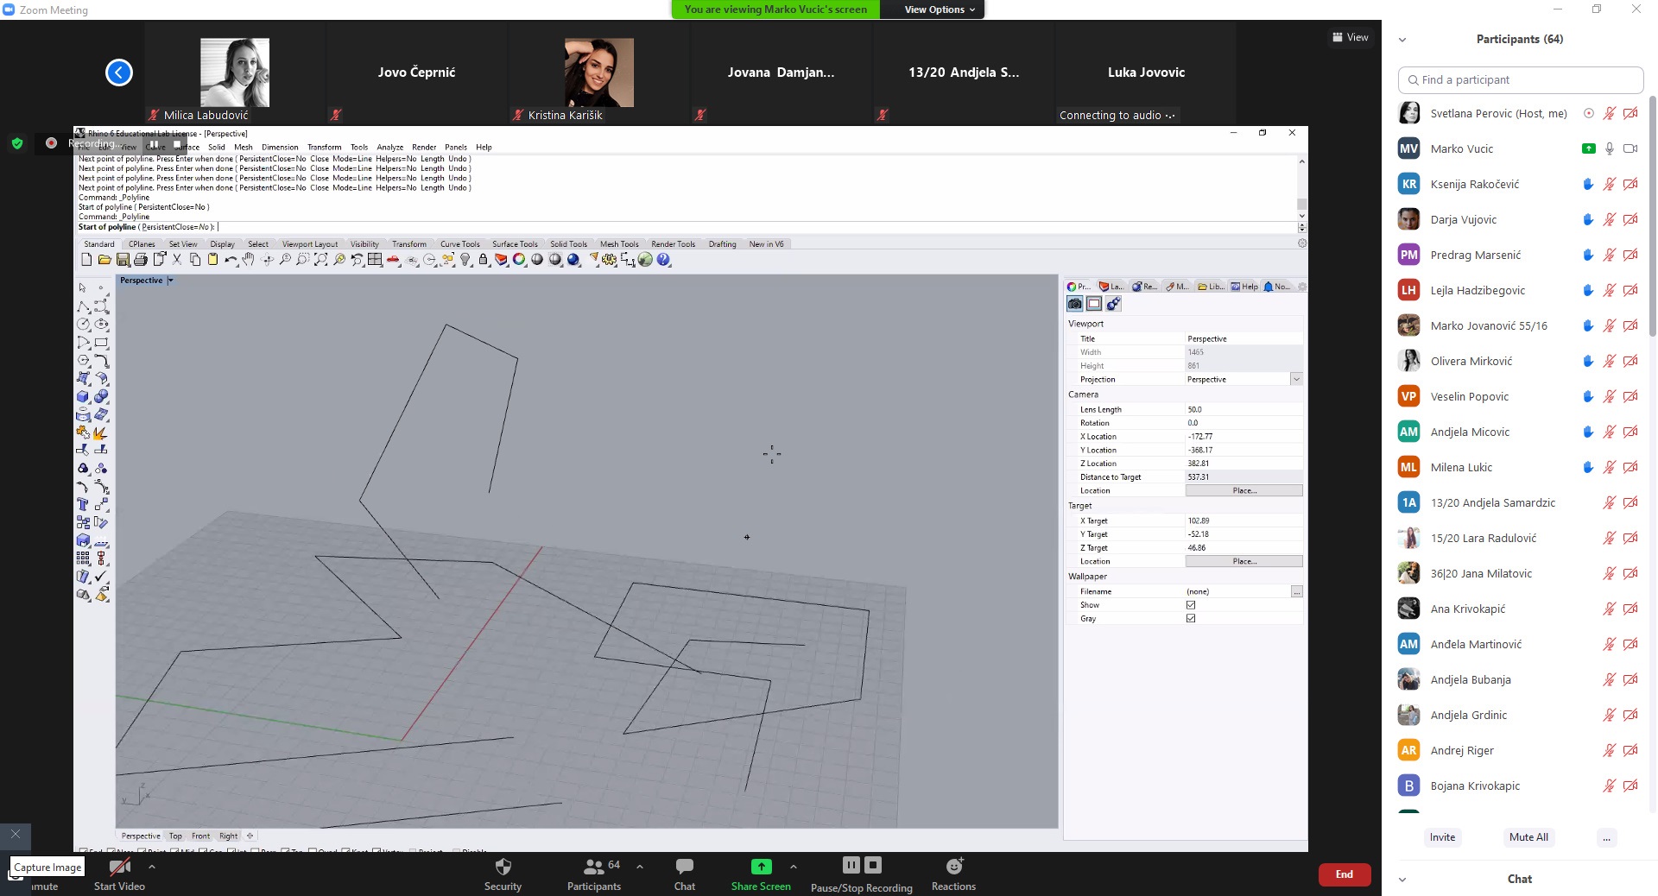
Task: Click the light bulb Hide objects icon
Action: (465, 260)
